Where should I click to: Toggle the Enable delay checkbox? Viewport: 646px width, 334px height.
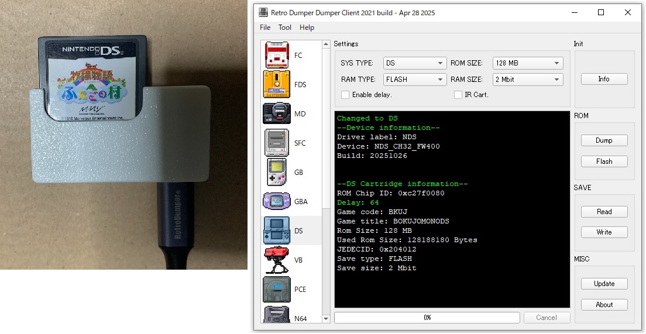(345, 95)
